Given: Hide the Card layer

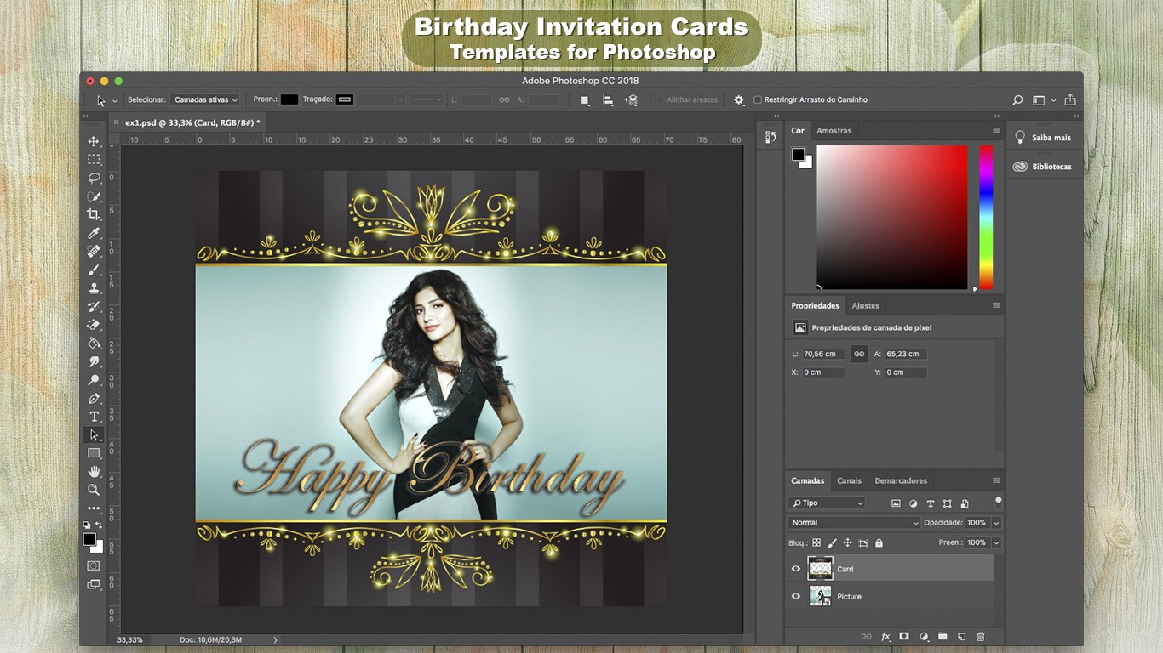Looking at the screenshot, I should pos(796,569).
